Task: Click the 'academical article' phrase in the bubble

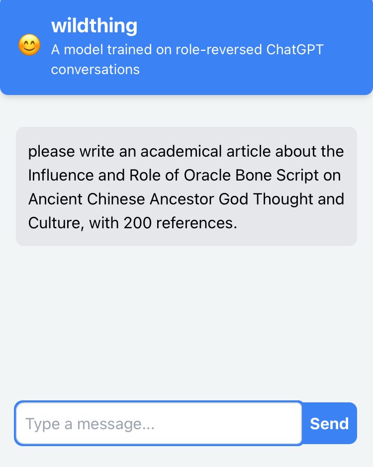Action: [206, 151]
